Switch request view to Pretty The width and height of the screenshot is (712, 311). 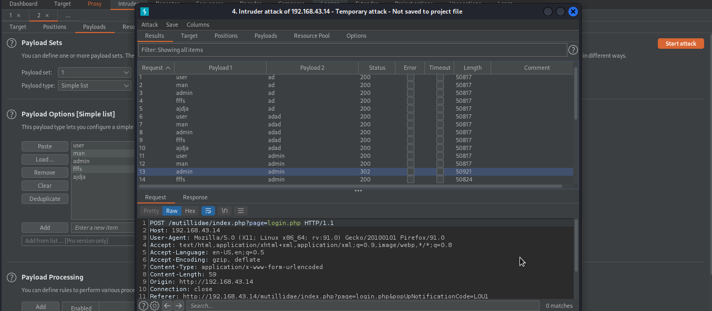[151, 211]
